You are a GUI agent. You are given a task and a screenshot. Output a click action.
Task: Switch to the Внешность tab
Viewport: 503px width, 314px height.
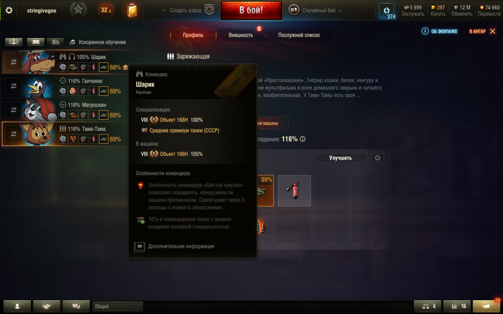point(241,35)
